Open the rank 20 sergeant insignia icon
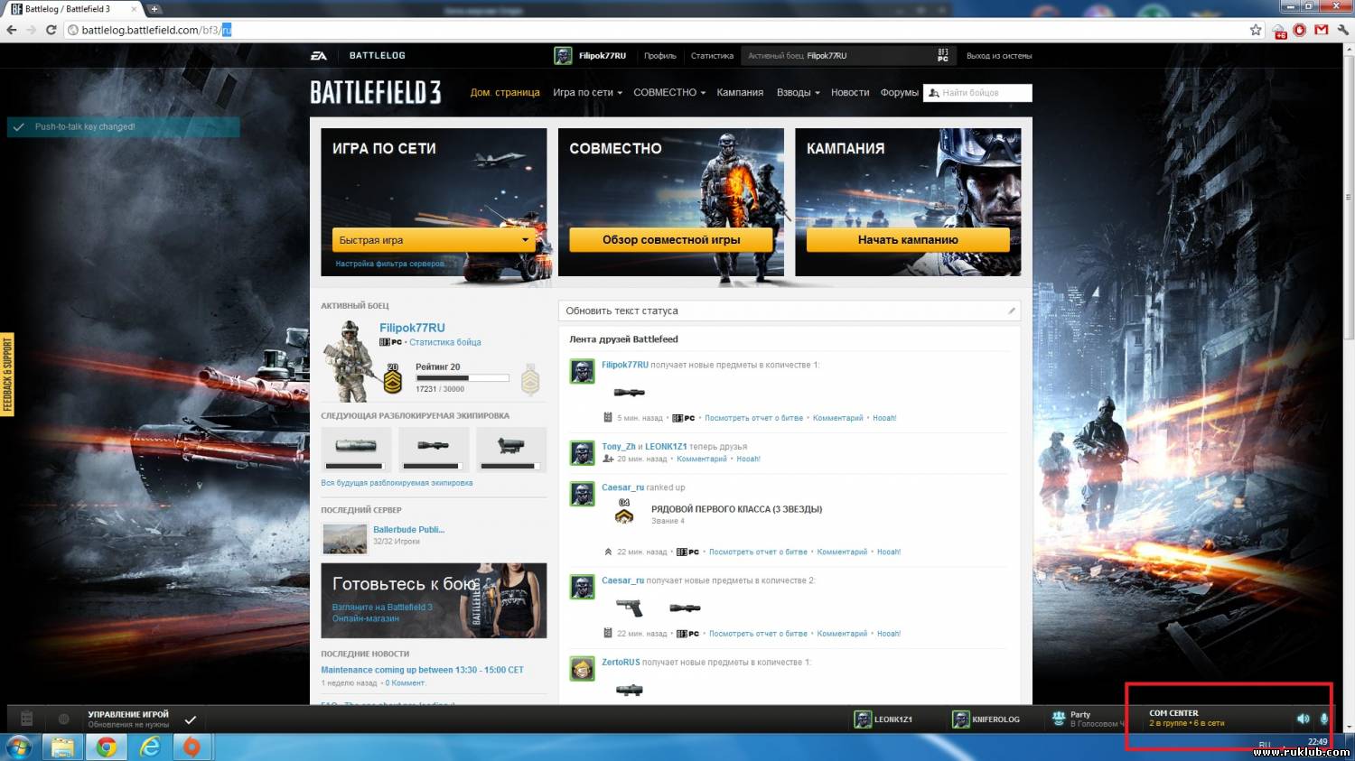The width and height of the screenshot is (1355, 761). [x=392, y=379]
